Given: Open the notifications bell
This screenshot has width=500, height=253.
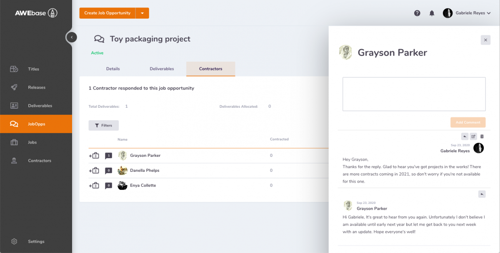Looking at the screenshot, I should 432,13.
